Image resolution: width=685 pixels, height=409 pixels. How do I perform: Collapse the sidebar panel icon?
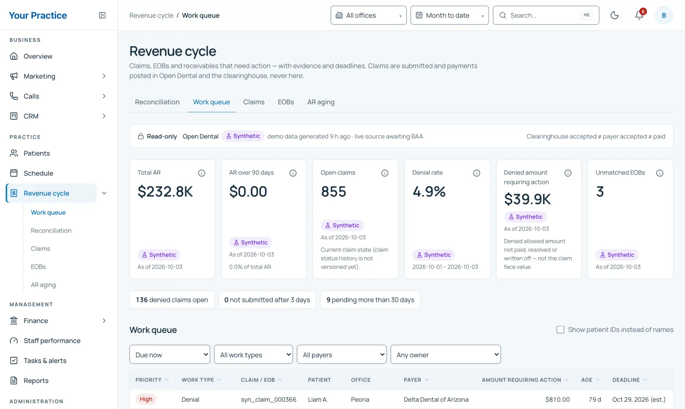[102, 15]
